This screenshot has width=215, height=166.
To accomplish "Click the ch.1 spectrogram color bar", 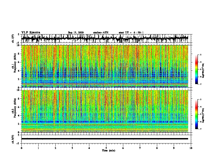I will [196, 69].
